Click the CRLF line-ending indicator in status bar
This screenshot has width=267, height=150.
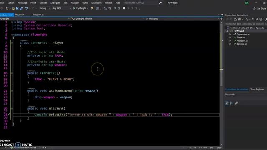(x=219, y=147)
